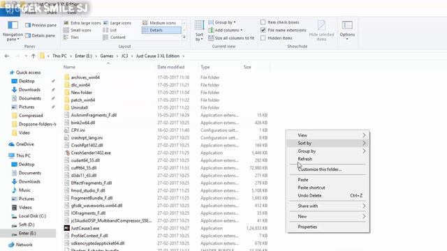The image size is (447, 251).
Task: Select the dlc_win64 folder
Action: point(77,85)
